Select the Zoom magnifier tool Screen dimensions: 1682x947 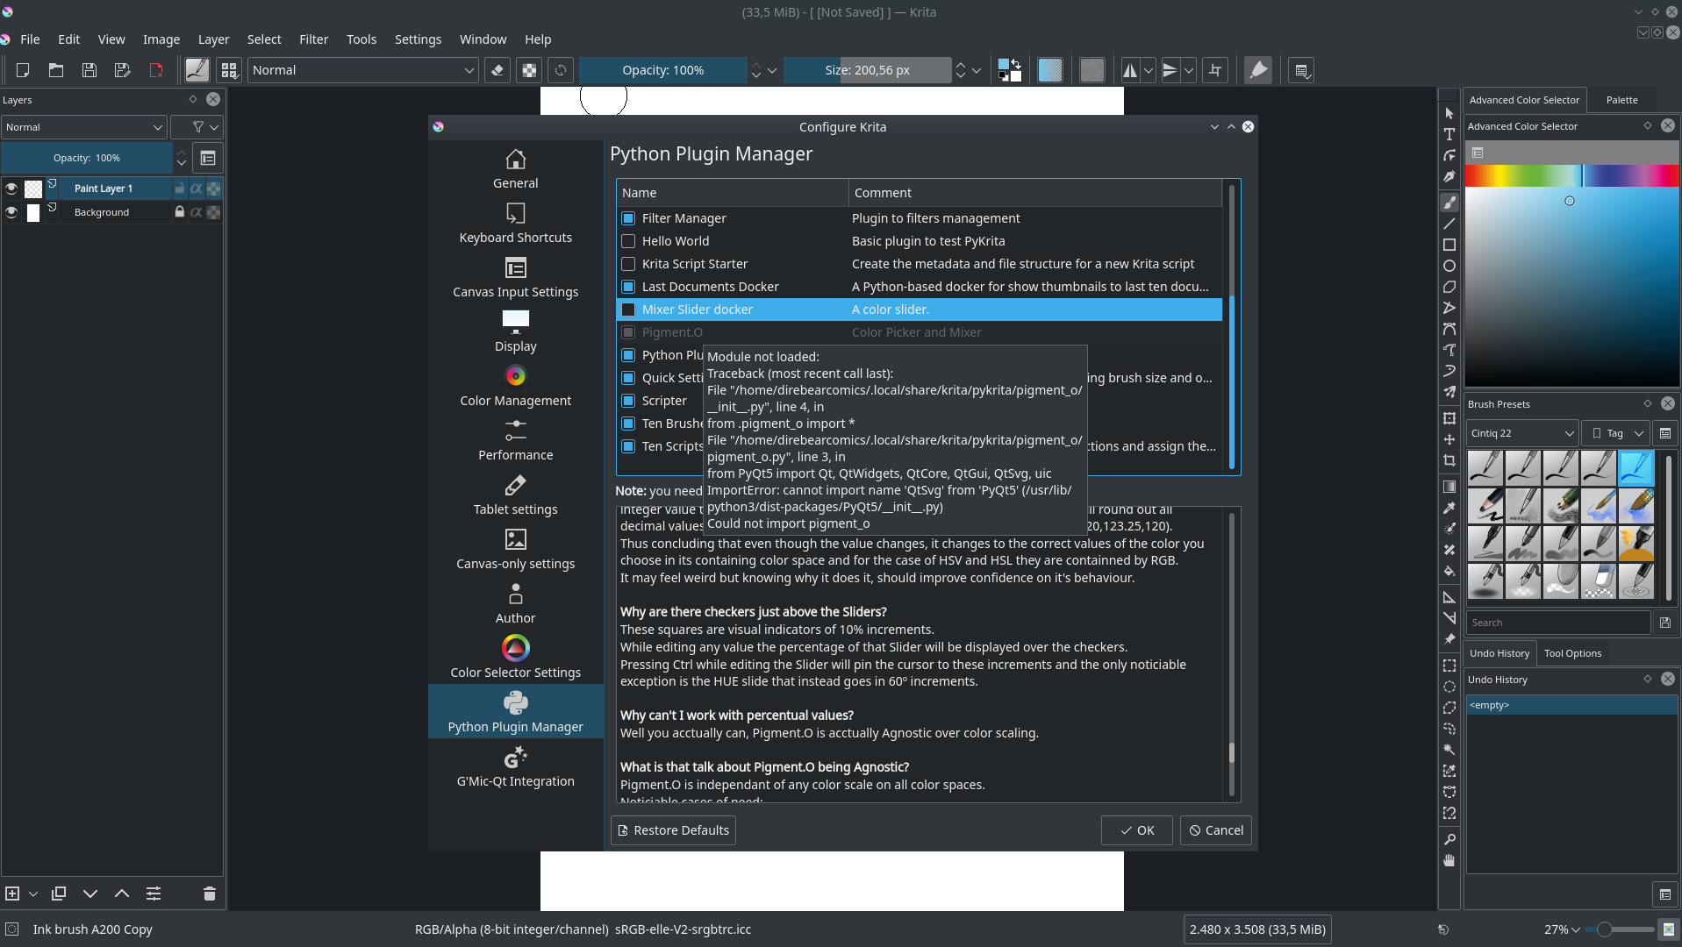point(1449,839)
